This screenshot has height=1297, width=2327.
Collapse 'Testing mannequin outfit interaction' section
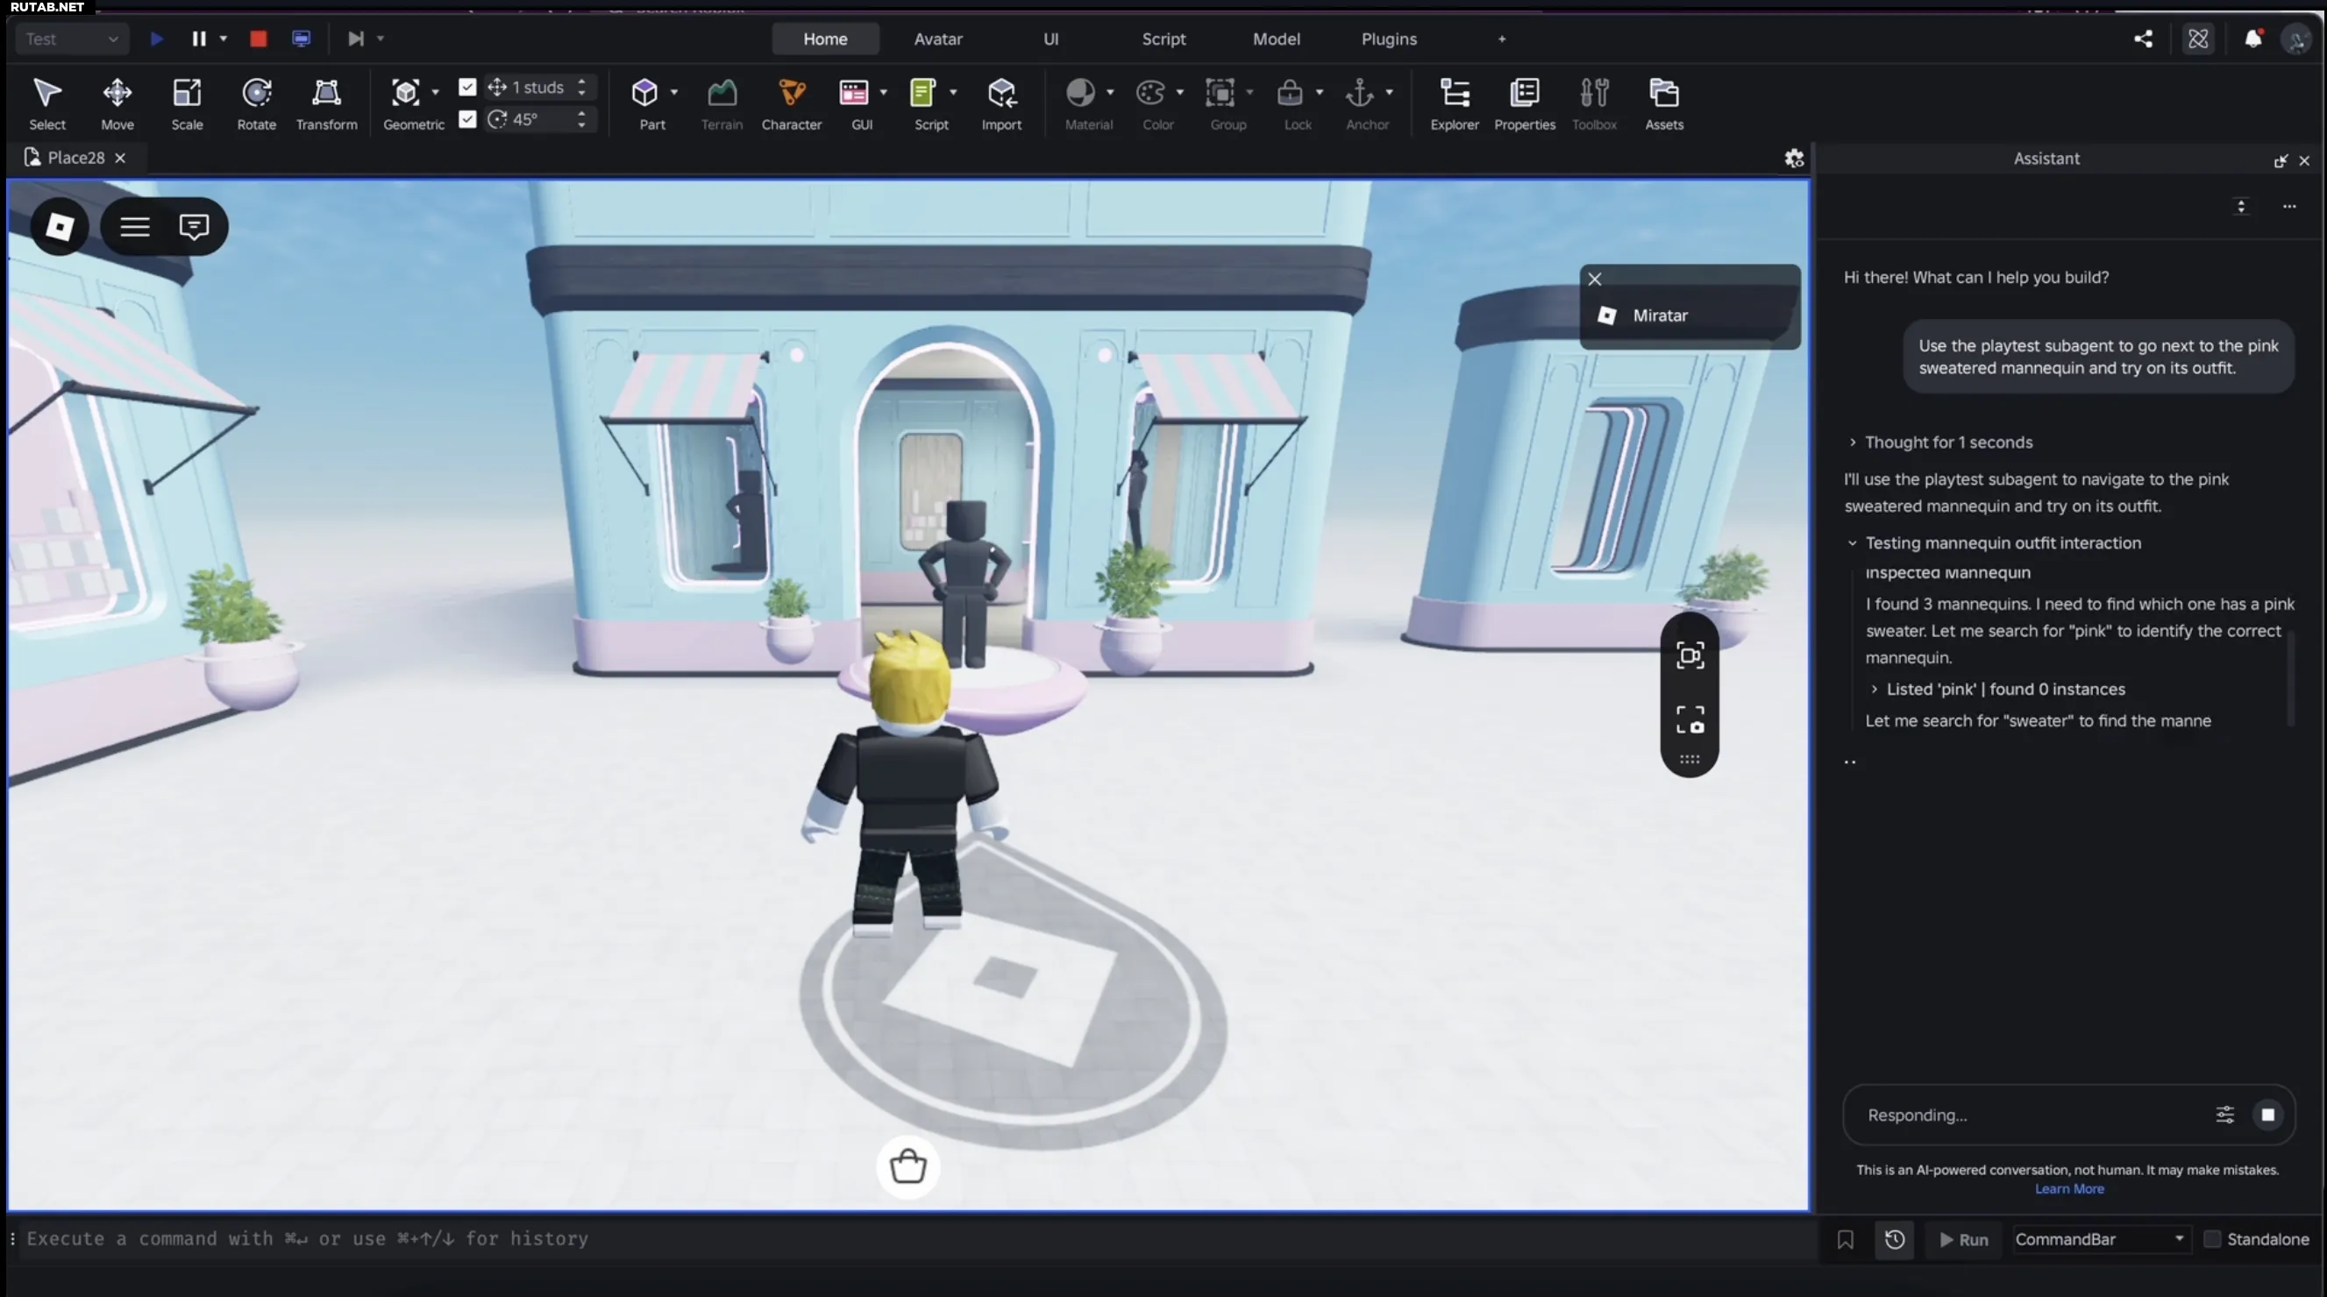coord(1853,542)
